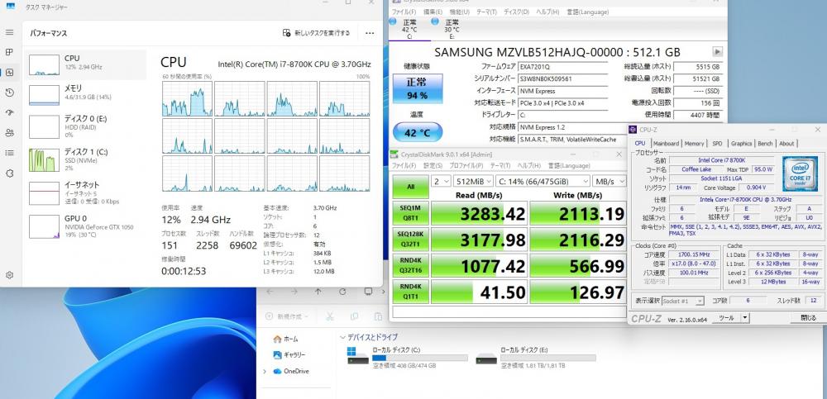The width and height of the screenshot is (827, 399).
Task: Open ローカル ディスク (E:) drive in Explorer
Action: point(535,358)
